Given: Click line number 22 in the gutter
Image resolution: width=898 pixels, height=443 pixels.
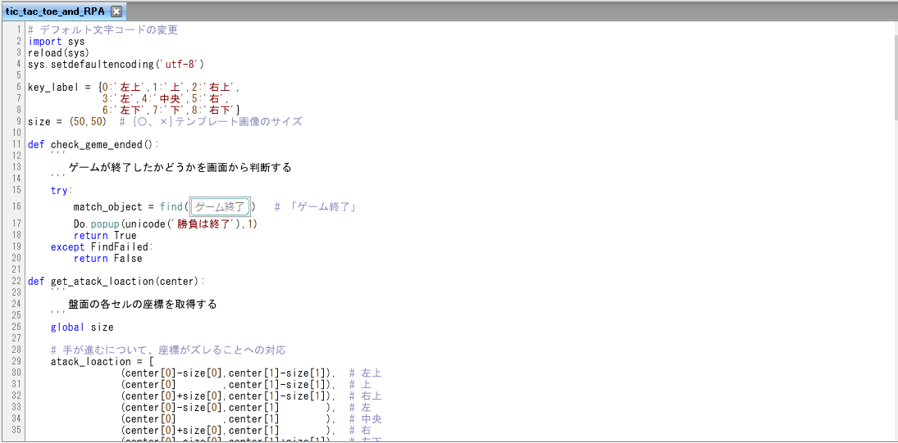Looking at the screenshot, I should 17,282.
